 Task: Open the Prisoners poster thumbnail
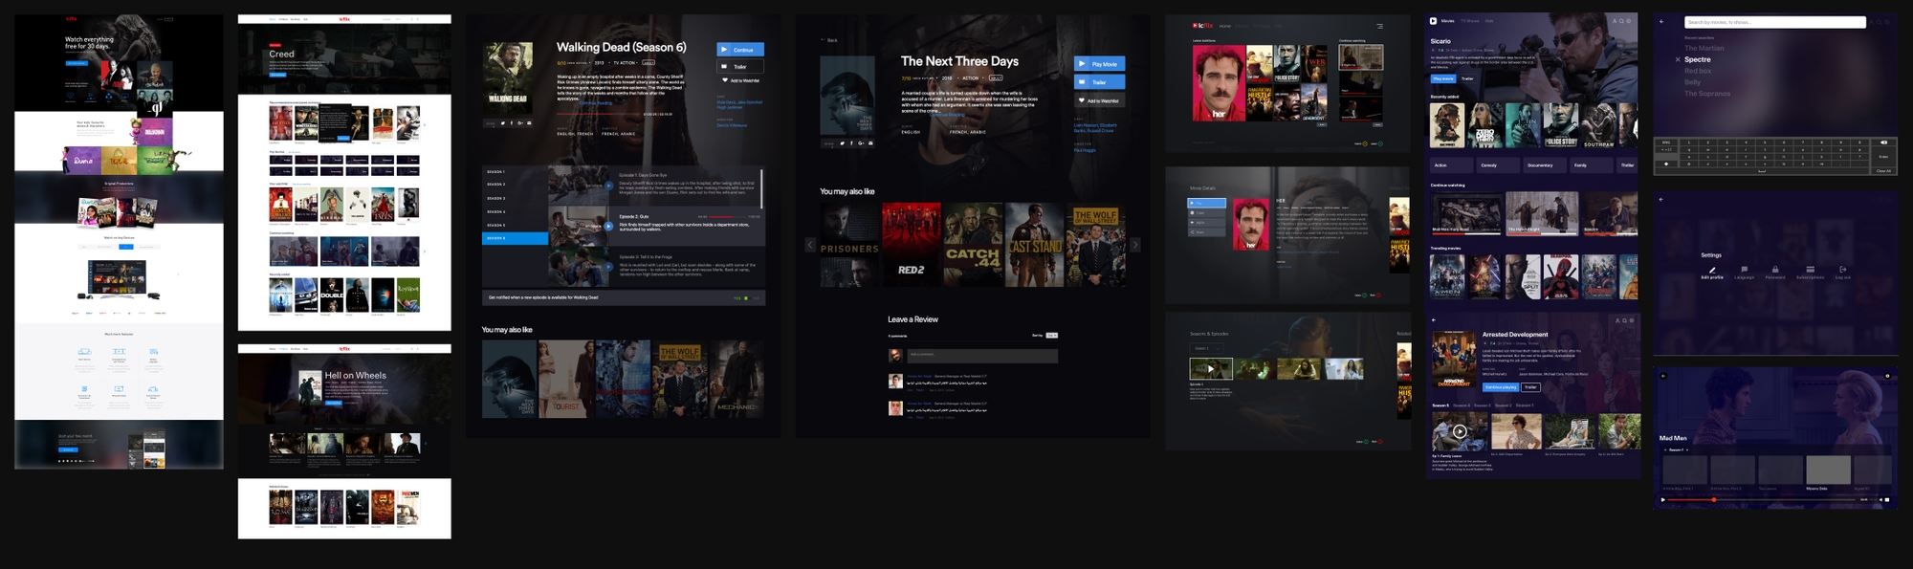tap(849, 245)
